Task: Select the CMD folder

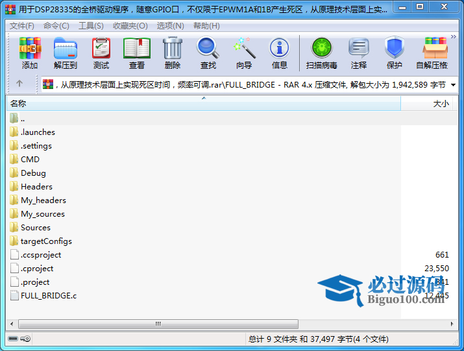Action: click(x=30, y=159)
